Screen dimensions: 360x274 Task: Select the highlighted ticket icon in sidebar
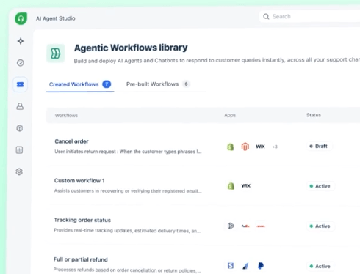(x=20, y=84)
